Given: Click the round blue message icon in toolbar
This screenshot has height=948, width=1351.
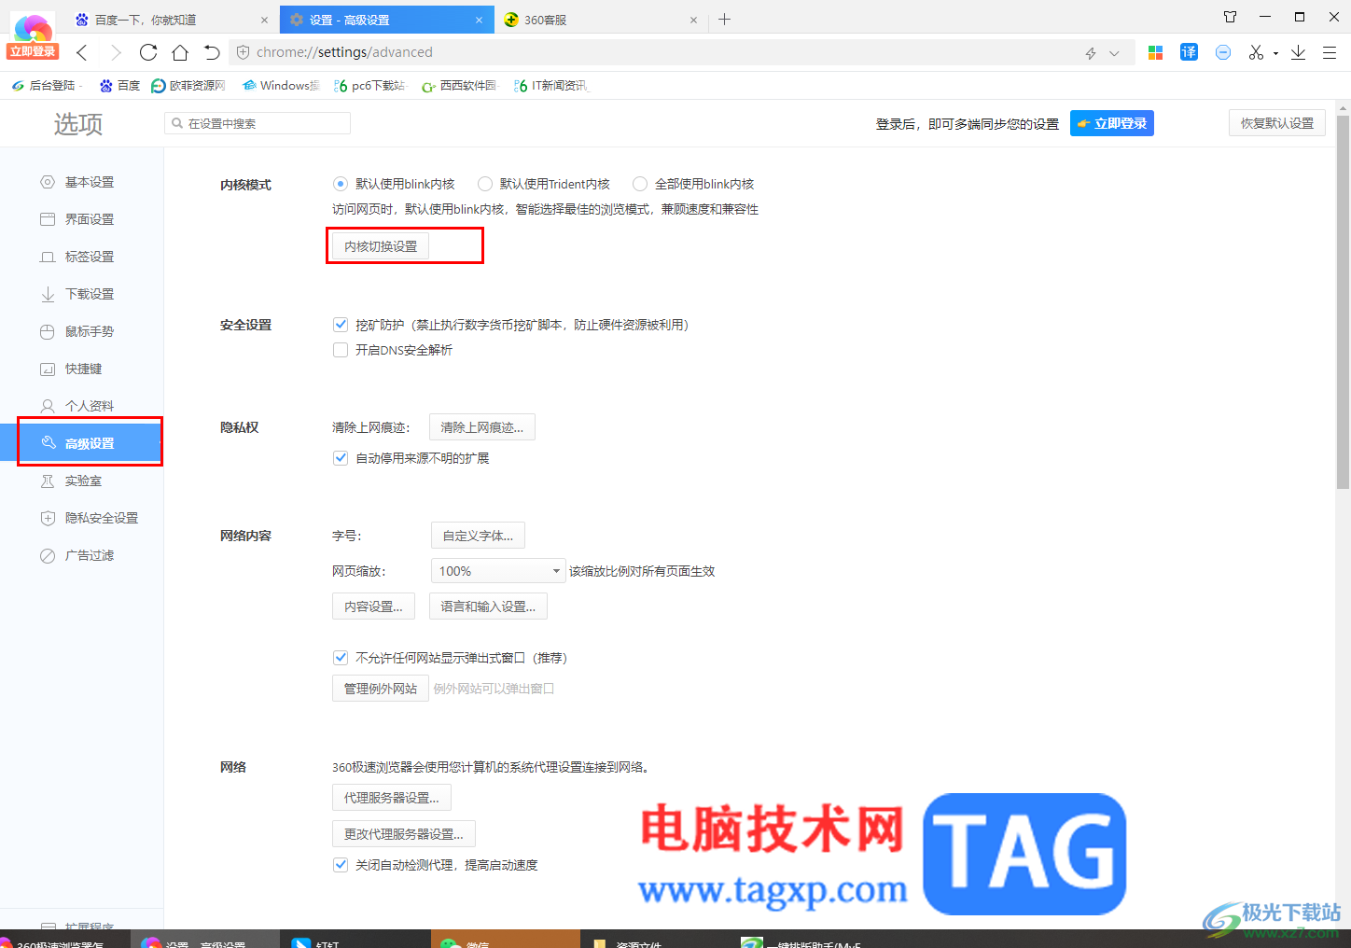Looking at the screenshot, I should coord(1223,52).
